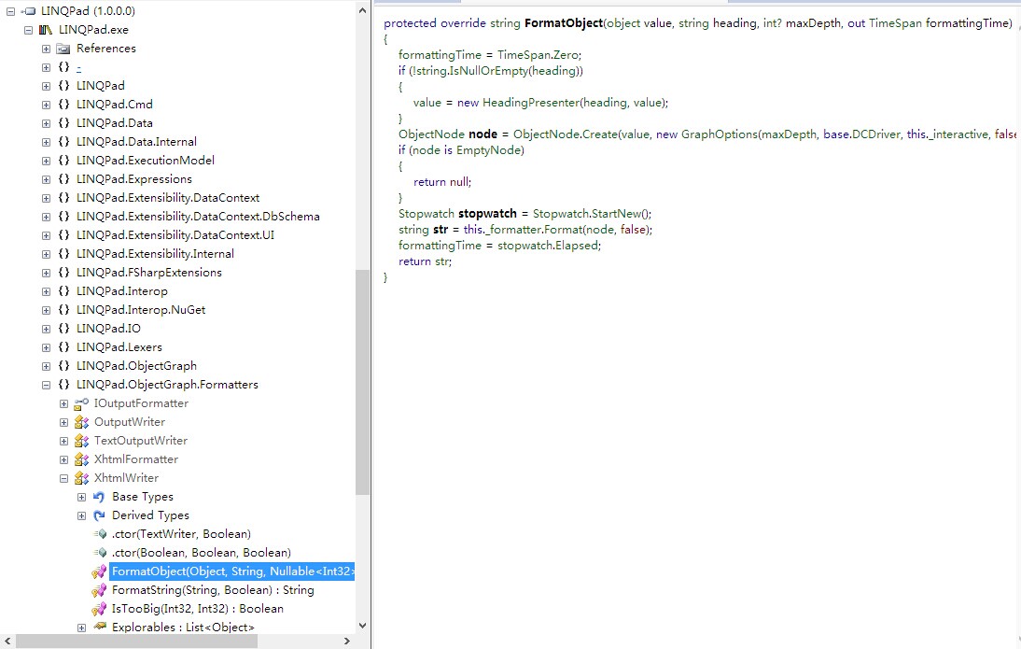Click EmptyNode type link in code
This screenshot has width=1021, height=649.
coord(488,150)
